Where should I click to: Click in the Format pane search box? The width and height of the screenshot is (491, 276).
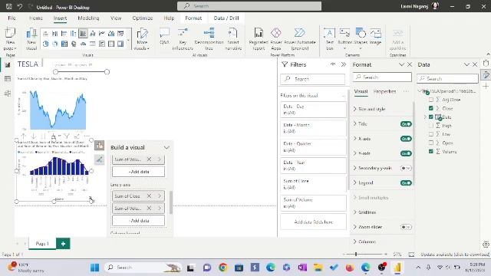pos(382,77)
